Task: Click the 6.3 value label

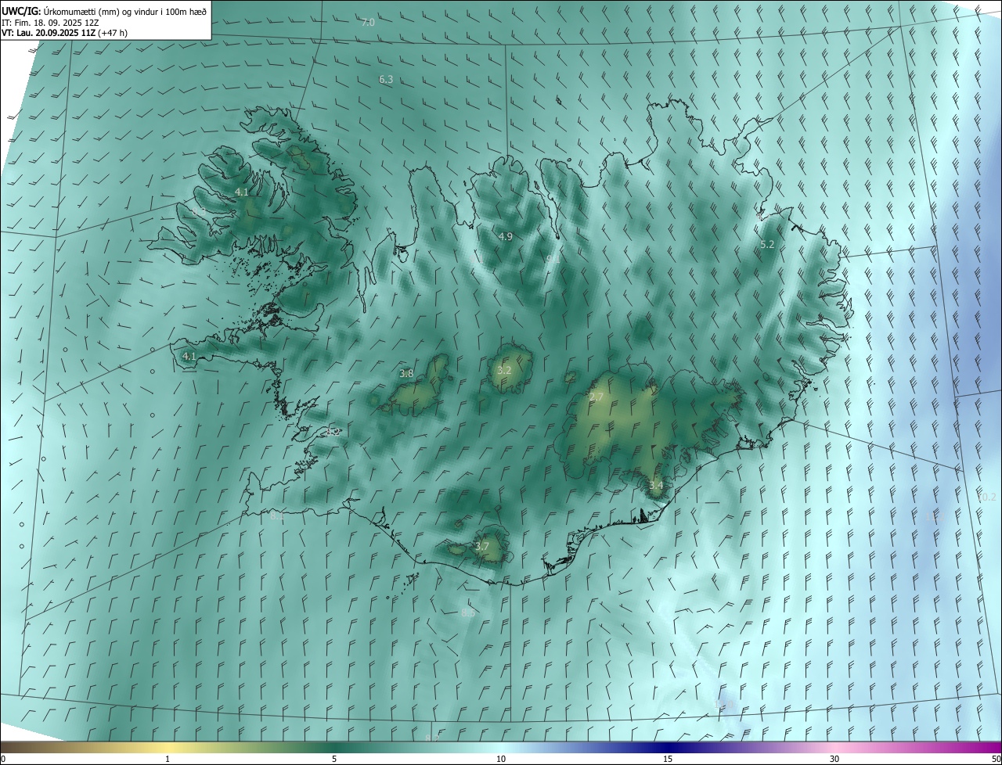Action: 386,79
